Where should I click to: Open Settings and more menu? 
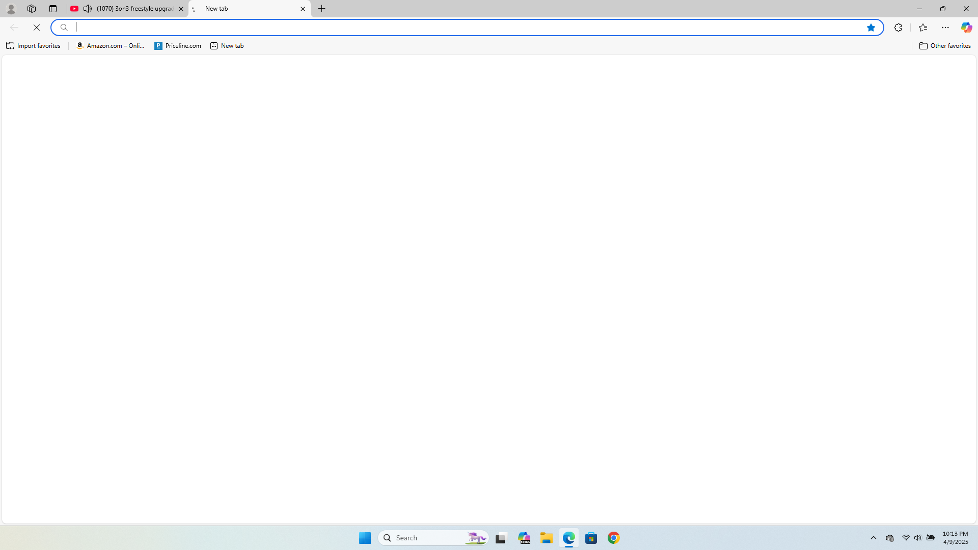[945, 28]
